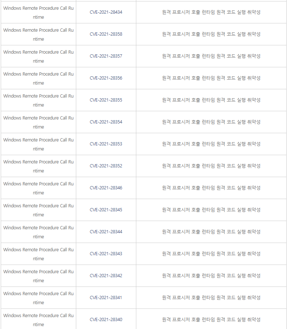Viewport: 287px width, 329px height.
Task: Open CVE-2021-28357 advisory link
Action: [106, 56]
